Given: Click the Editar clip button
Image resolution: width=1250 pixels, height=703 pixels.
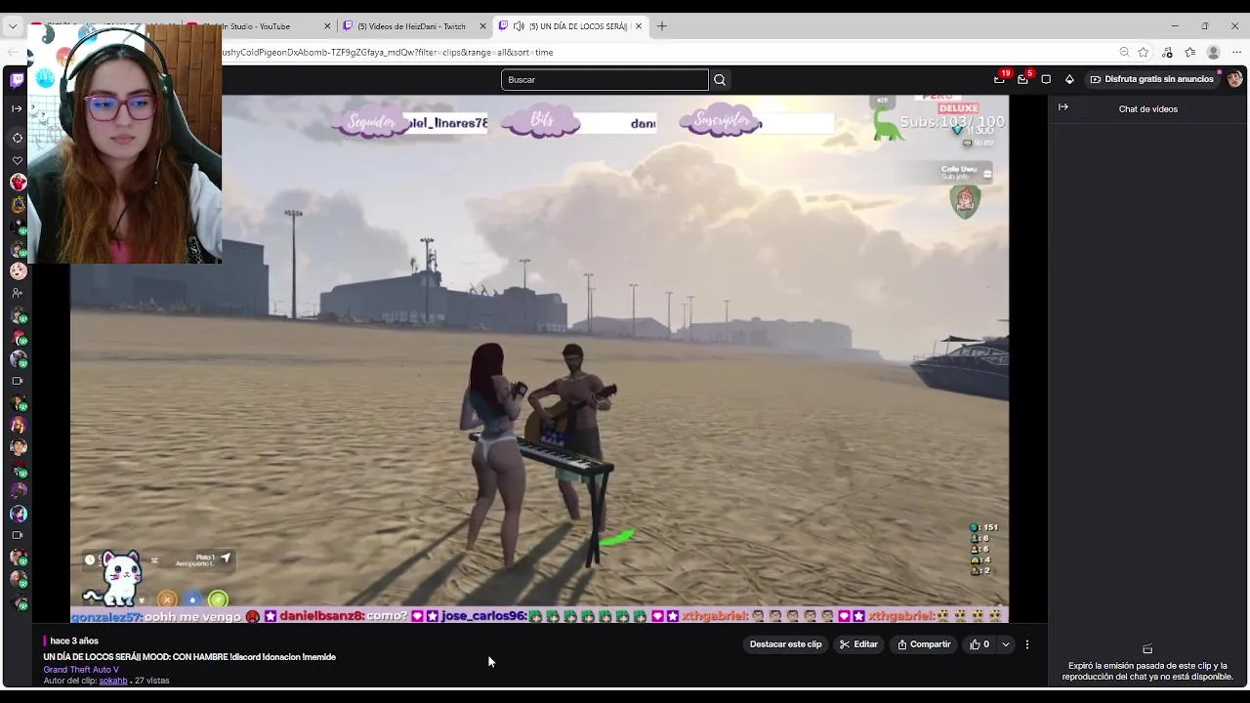Looking at the screenshot, I should 858,644.
